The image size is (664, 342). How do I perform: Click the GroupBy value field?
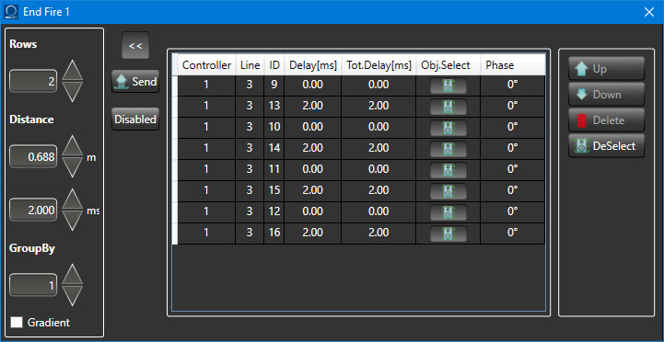click(33, 285)
